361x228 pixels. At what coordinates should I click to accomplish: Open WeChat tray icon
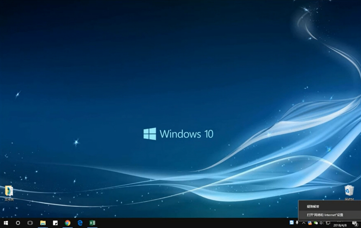pos(316,223)
